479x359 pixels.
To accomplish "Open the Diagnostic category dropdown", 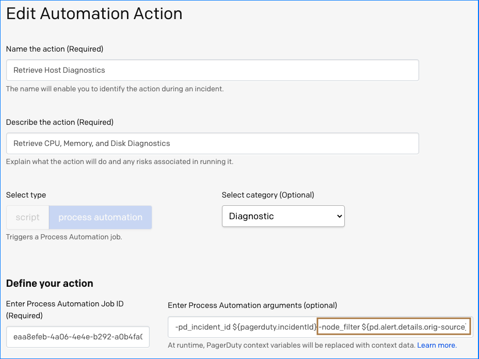I will coord(283,216).
